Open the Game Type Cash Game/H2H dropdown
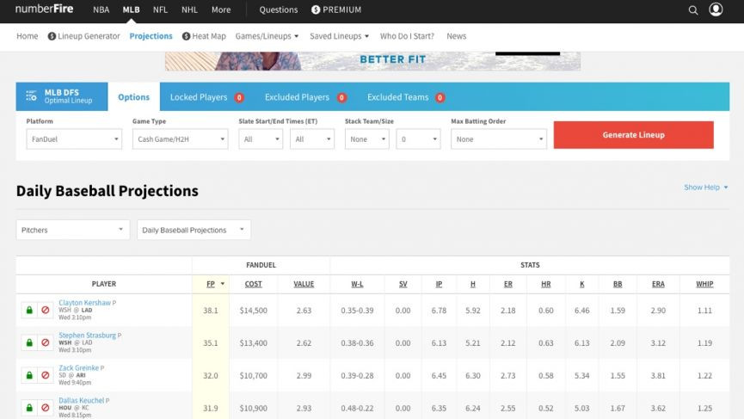 [181, 139]
